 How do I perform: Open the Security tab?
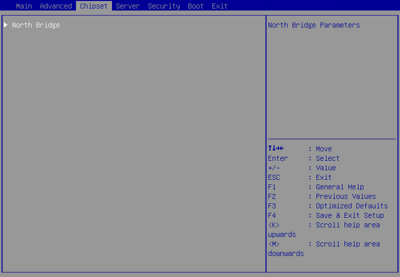coord(164,6)
